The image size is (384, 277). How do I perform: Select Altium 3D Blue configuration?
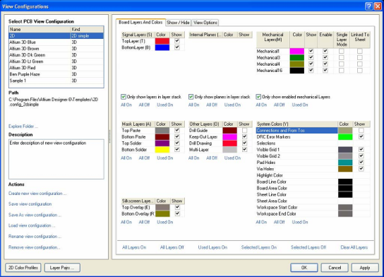click(x=56, y=42)
